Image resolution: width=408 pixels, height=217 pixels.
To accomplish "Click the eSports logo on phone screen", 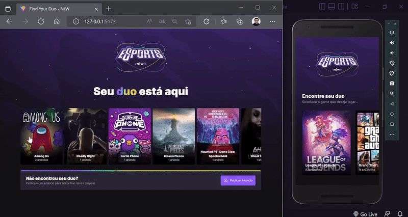I will point(337,64).
